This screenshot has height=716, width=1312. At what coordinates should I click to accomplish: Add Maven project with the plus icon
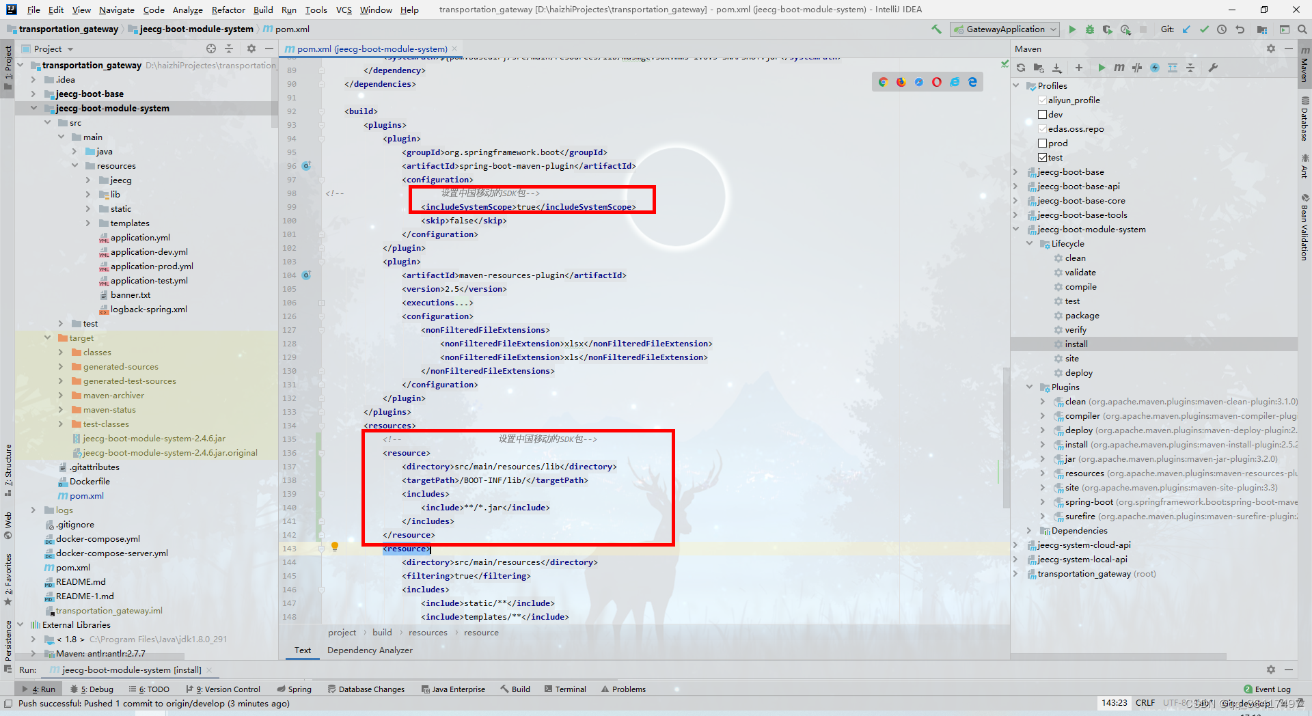pyautogui.click(x=1079, y=68)
